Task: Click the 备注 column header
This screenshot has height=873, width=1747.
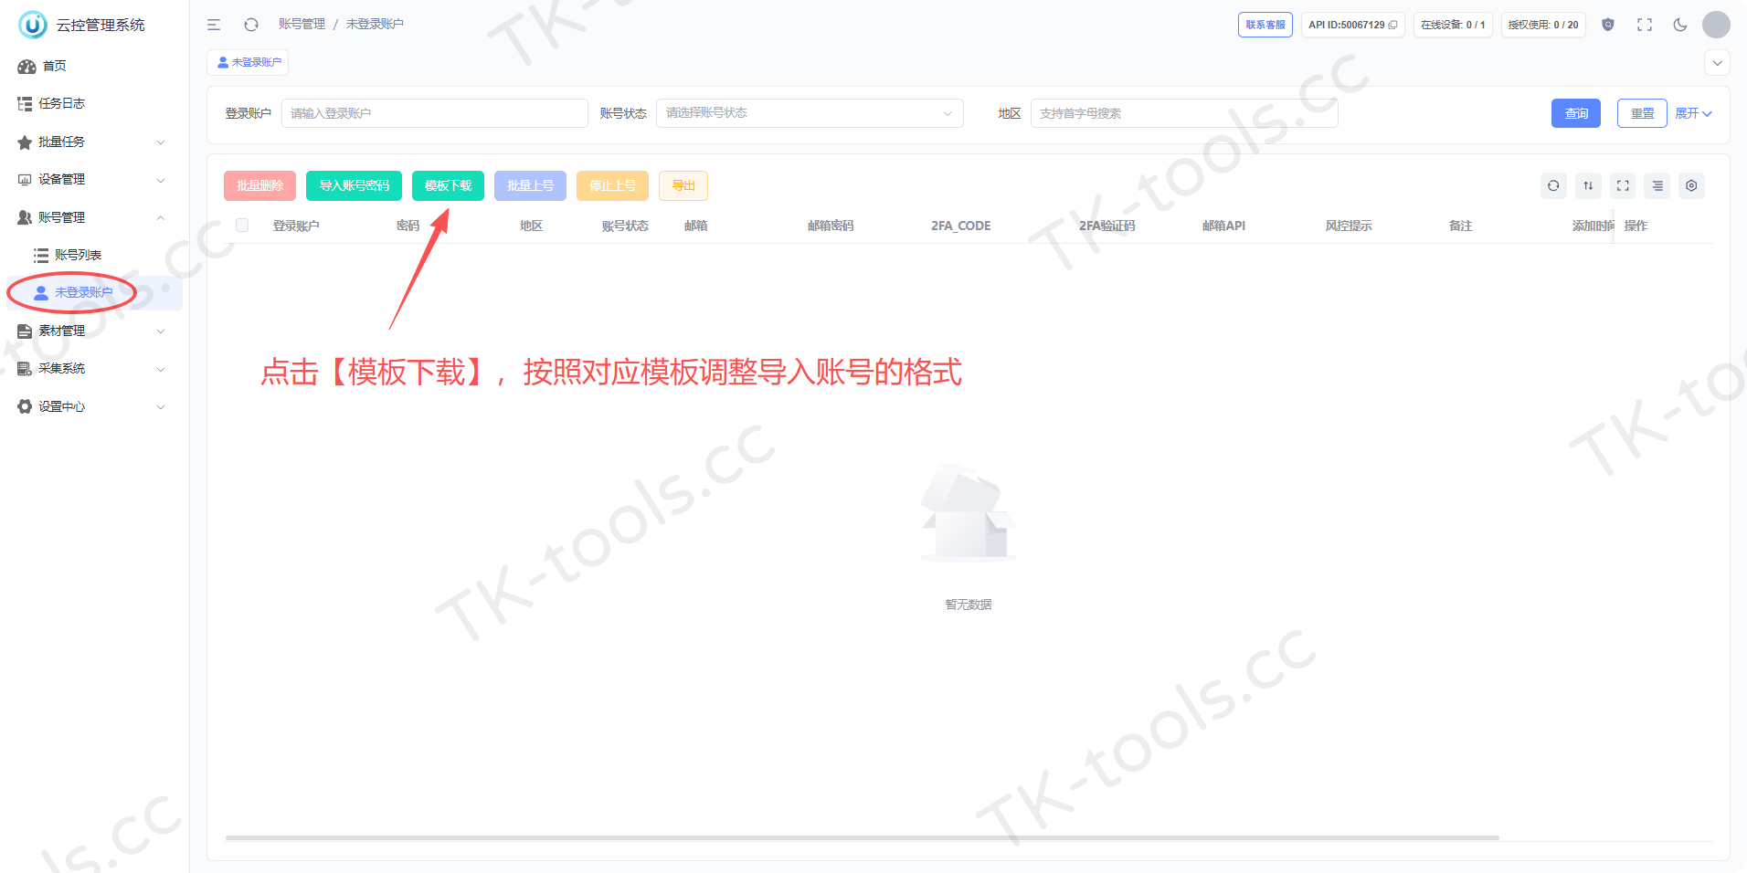Action: click(1460, 226)
